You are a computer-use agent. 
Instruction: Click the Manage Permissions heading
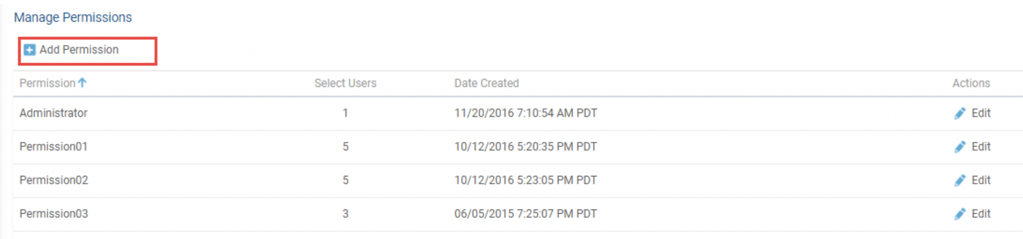coord(73,18)
